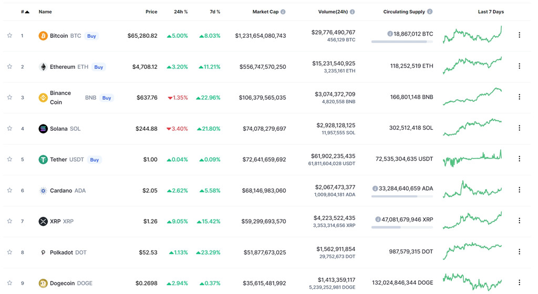538x294 pixels.
Task: Click the Polkadot logo icon
Action: (43, 253)
